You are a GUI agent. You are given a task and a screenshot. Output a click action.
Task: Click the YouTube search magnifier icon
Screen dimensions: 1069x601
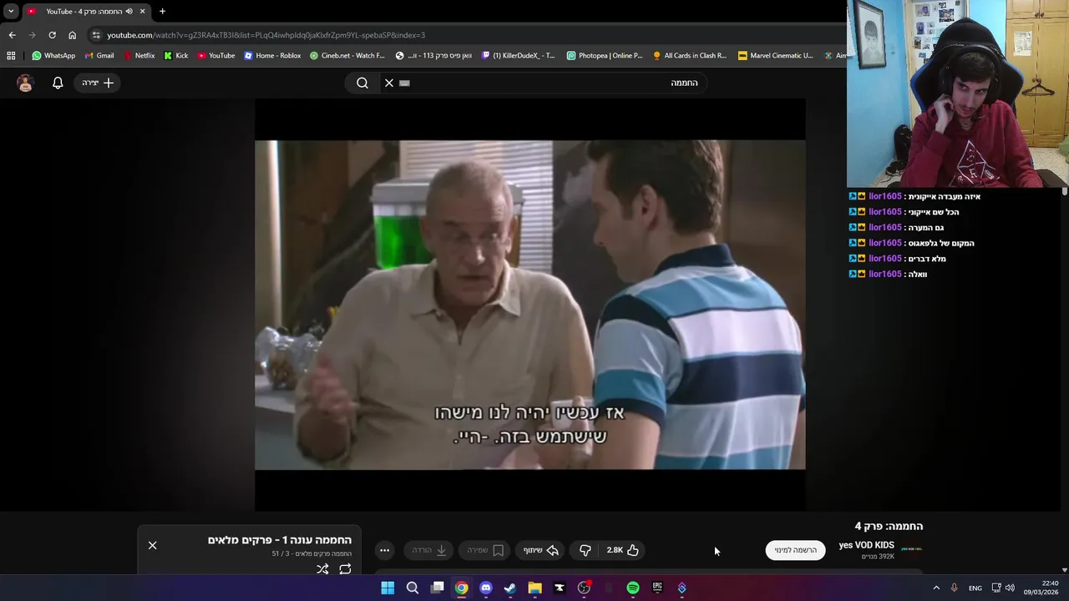[362, 83]
